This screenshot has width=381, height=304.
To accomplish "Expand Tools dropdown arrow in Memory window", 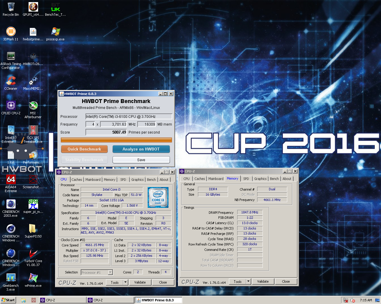I will (249, 281).
